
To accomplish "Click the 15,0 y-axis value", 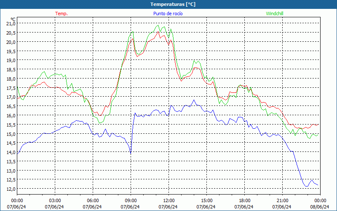I will (11, 134).
